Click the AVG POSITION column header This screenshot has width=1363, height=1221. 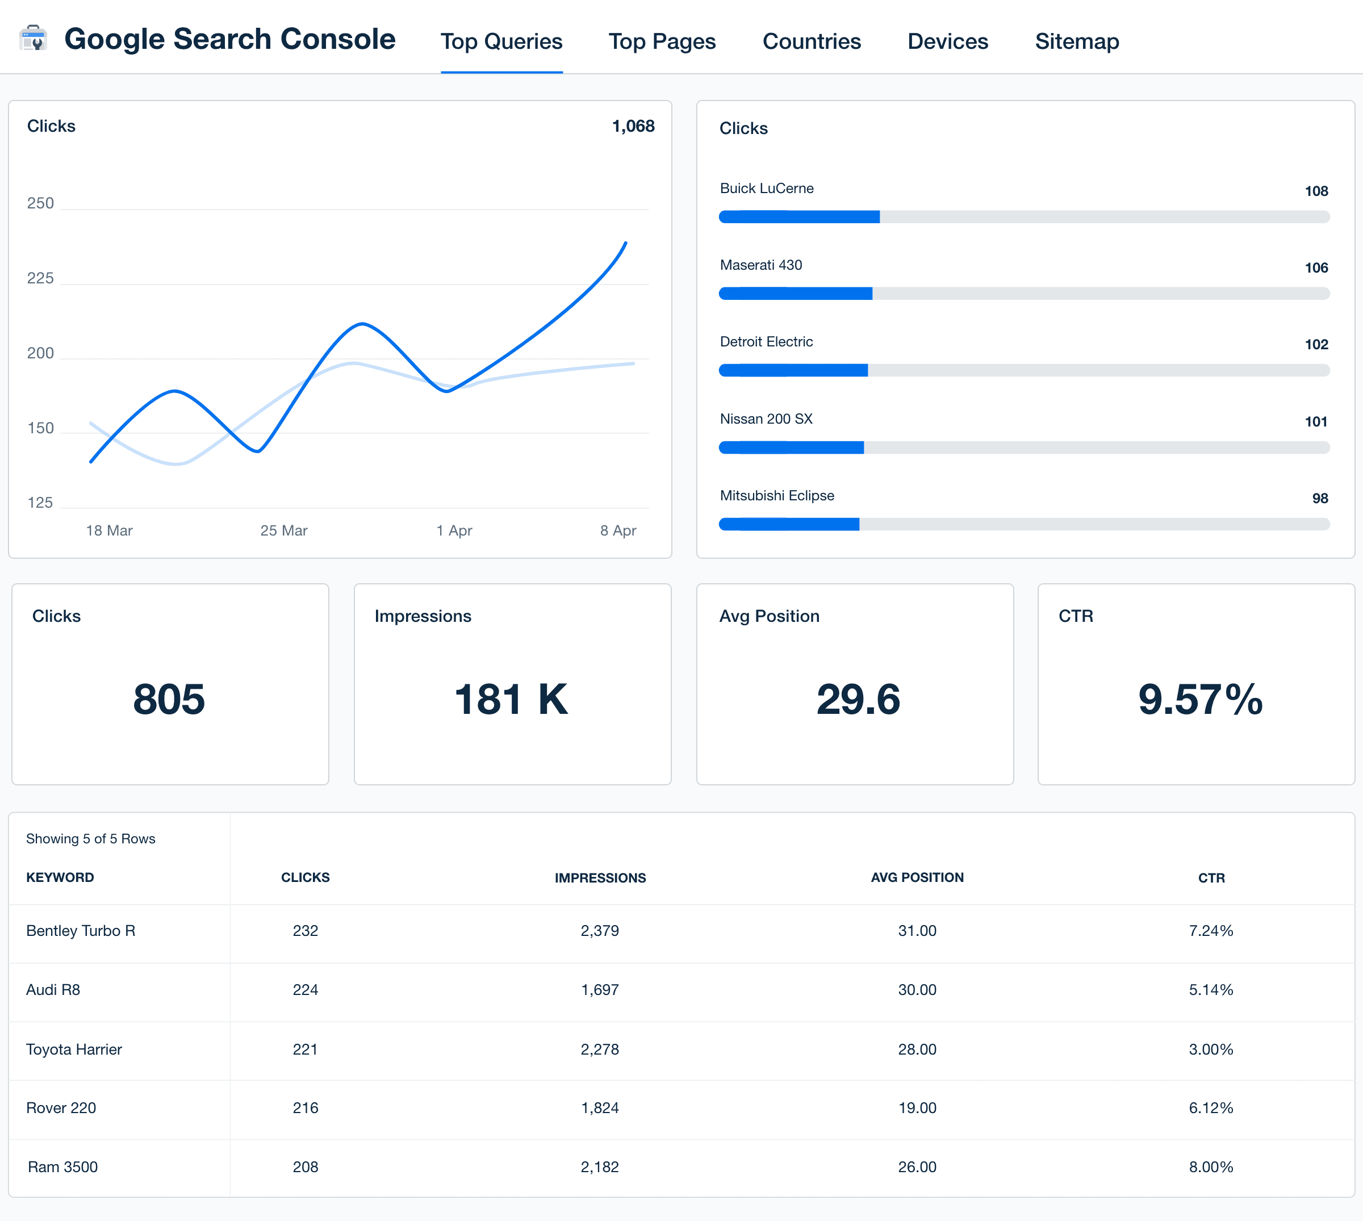pos(916,877)
